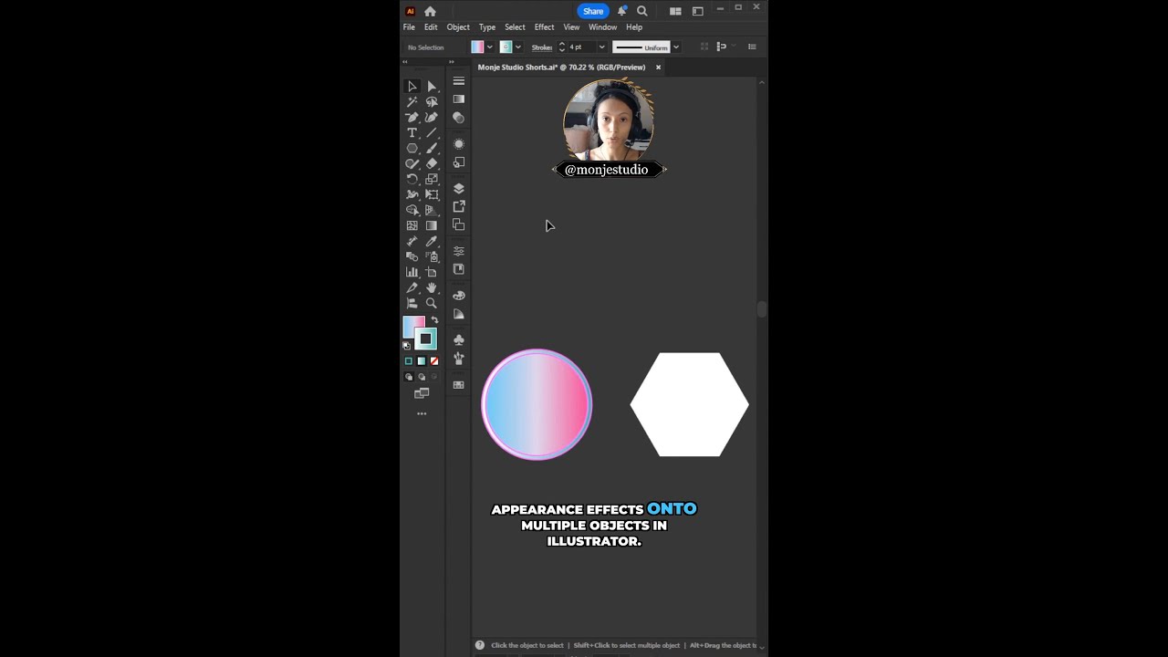Open the Appearance panel icon
Screen dimensions: 1168x657
click(459, 144)
